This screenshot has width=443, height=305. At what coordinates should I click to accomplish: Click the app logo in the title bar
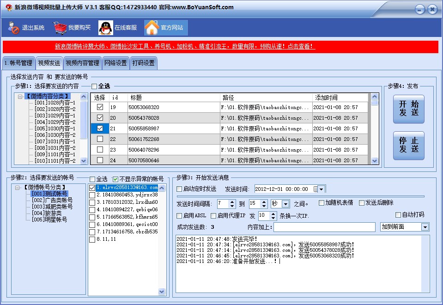(9, 7)
